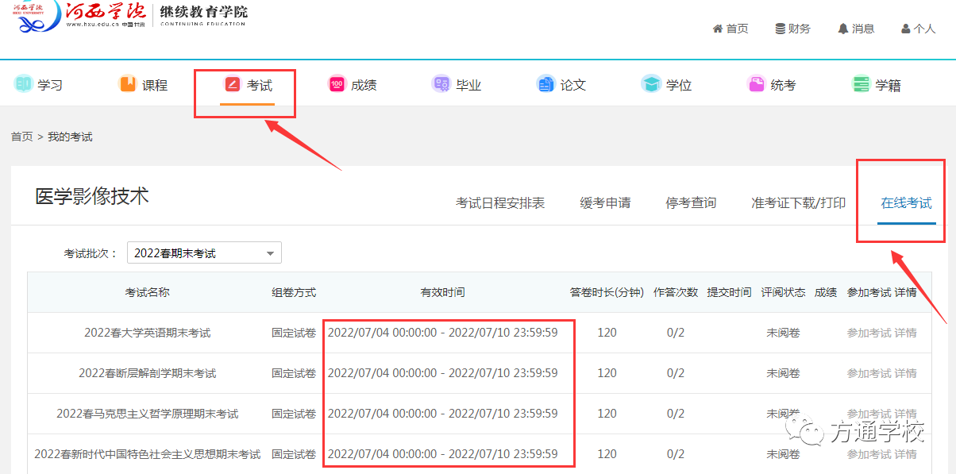Click 详情 for 断层解剖学期末考试
Screen dimensions: 956x474
[906, 373]
